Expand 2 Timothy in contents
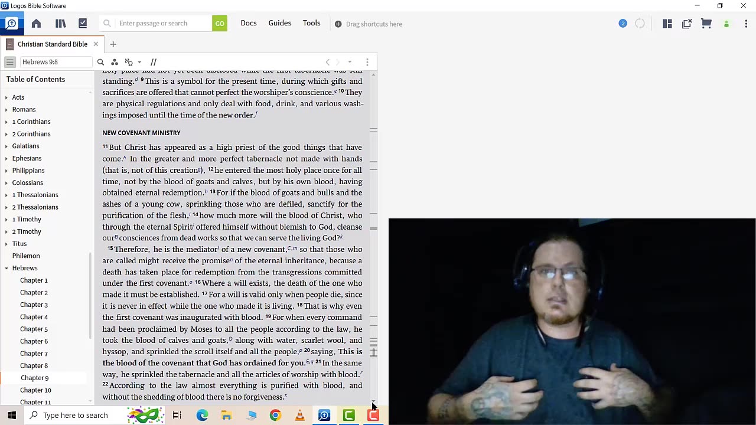This screenshot has width=756, height=425. [6, 231]
